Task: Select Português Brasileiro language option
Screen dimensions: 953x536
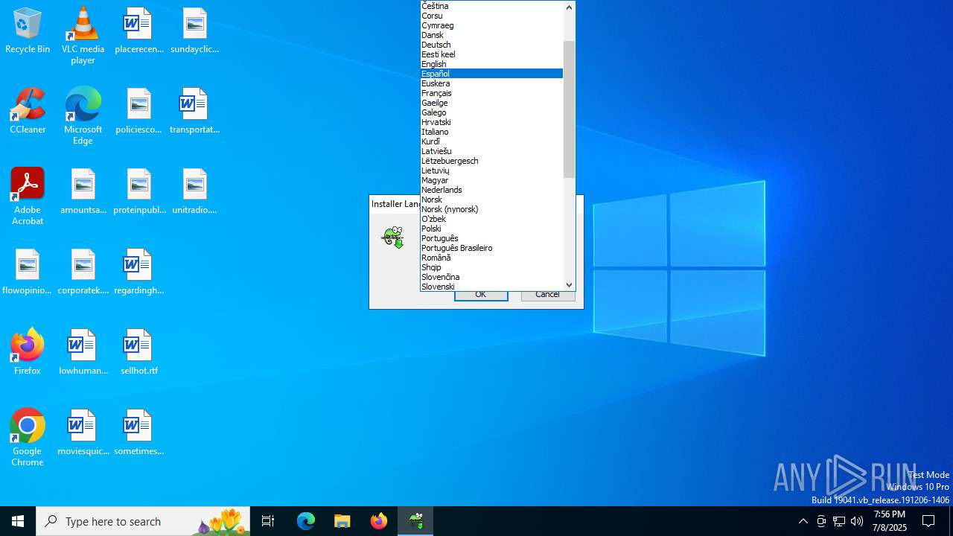Action: (491, 248)
